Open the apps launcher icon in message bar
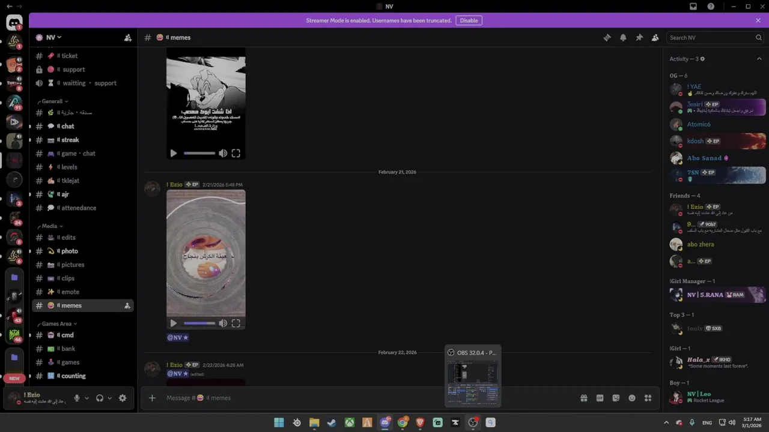The image size is (769, 432). tap(648, 398)
